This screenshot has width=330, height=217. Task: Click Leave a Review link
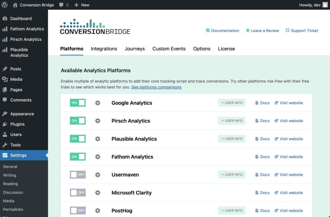point(262,31)
